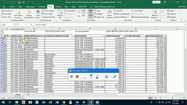
Task: Click the Share button
Action: (x=182, y=7)
